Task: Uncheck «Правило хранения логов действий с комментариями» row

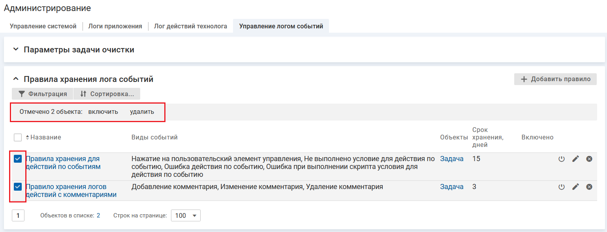Action: click(x=18, y=187)
